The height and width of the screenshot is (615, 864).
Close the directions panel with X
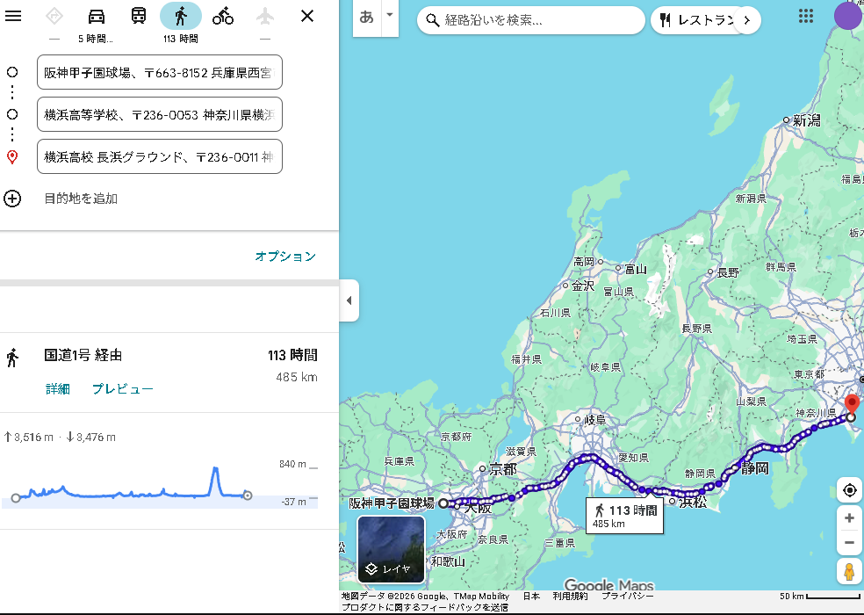pos(307,16)
